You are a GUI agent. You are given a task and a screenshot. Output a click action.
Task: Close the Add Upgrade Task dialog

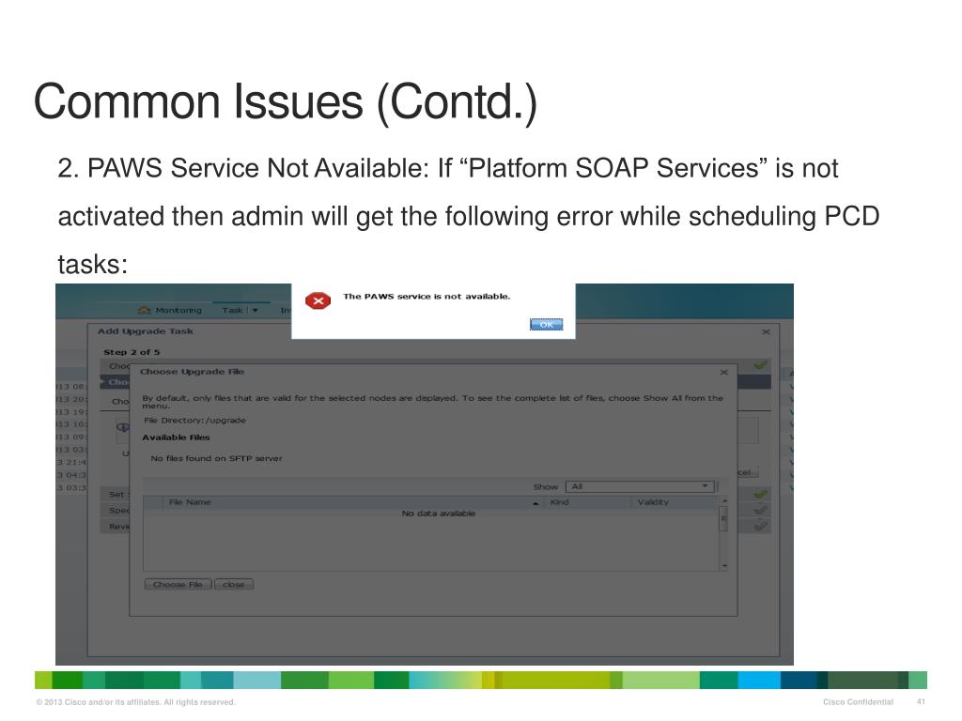[766, 331]
